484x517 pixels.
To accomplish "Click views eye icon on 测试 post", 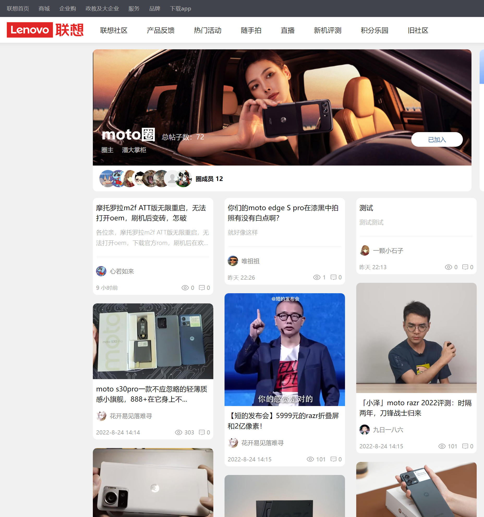I will pyautogui.click(x=448, y=267).
